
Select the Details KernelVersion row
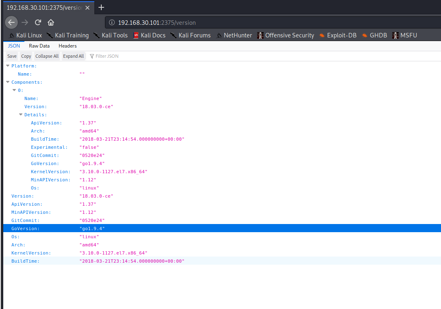point(222,172)
